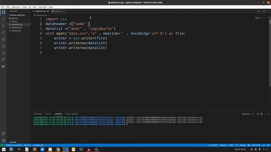This screenshot has width=271, height=152.
Task: Show errors and warnings count in status bar
Action: coord(27,145)
